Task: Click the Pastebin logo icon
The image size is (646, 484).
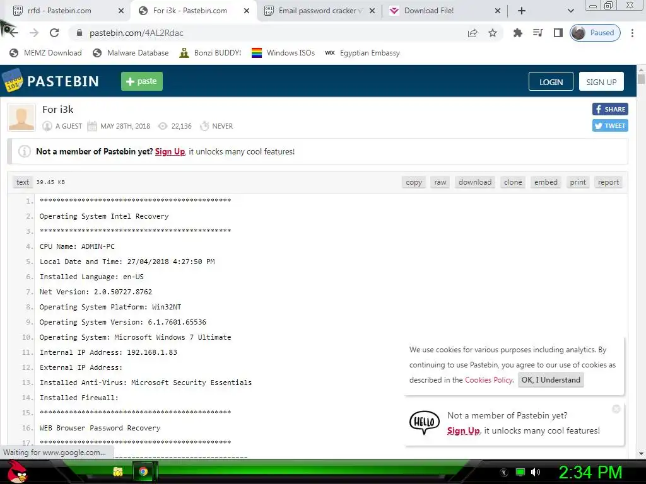Action: tap(13, 81)
